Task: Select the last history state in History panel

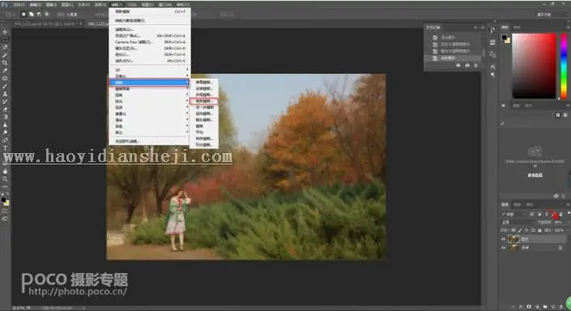Action: pyautogui.click(x=452, y=58)
